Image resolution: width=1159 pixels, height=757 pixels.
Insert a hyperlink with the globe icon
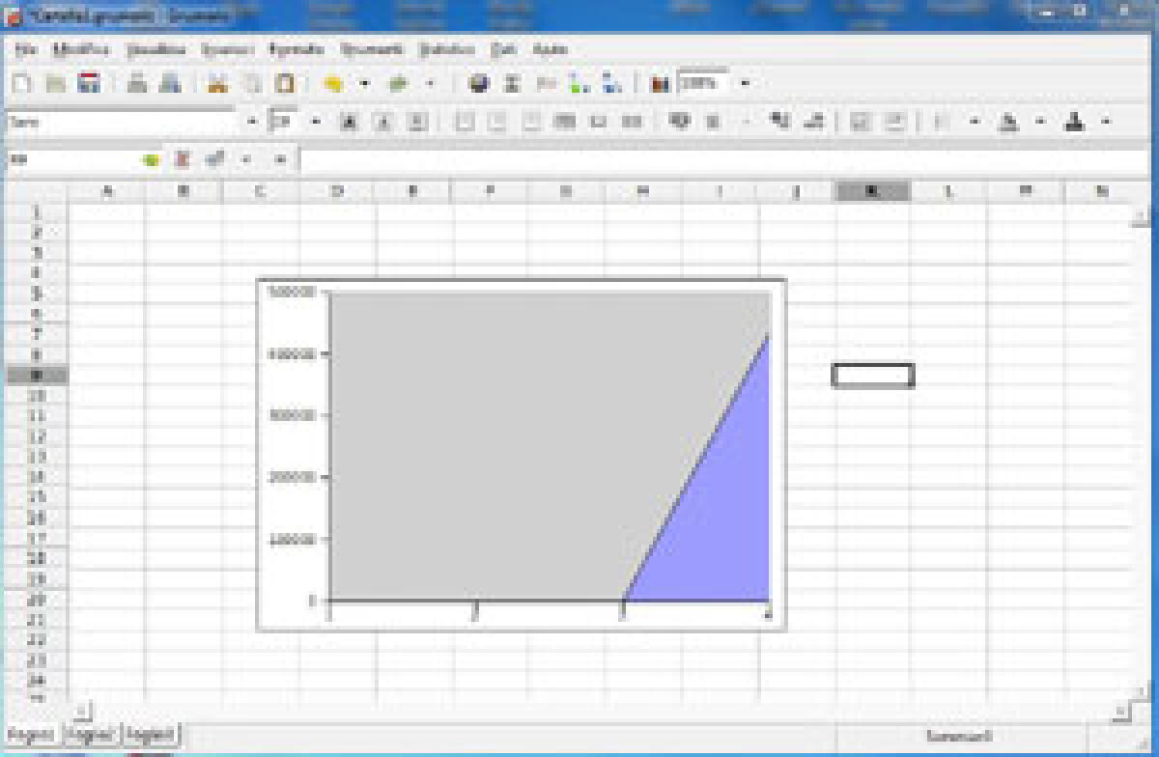click(x=478, y=84)
